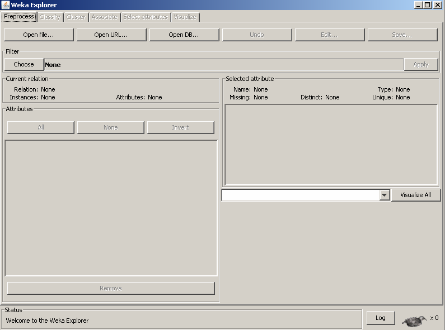Click the Remove attributes button
The width and height of the screenshot is (445, 330).
(x=111, y=288)
